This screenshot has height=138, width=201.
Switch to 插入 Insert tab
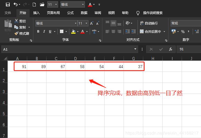[36, 13]
